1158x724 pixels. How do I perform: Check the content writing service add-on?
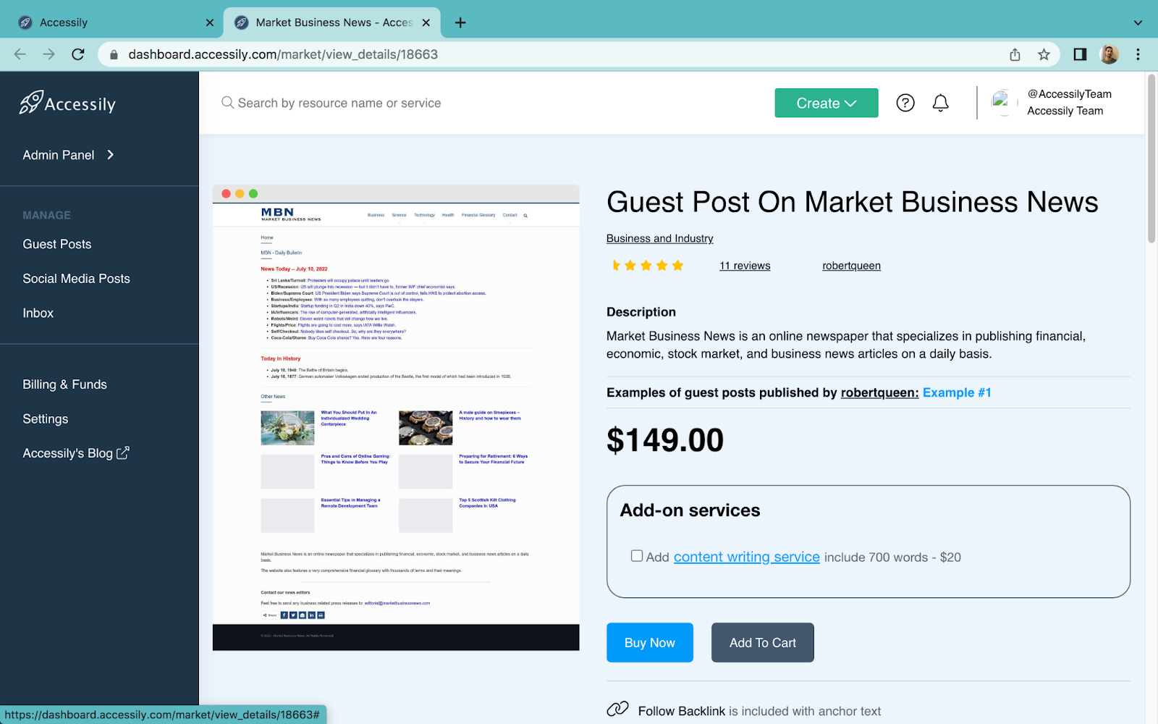tap(637, 556)
